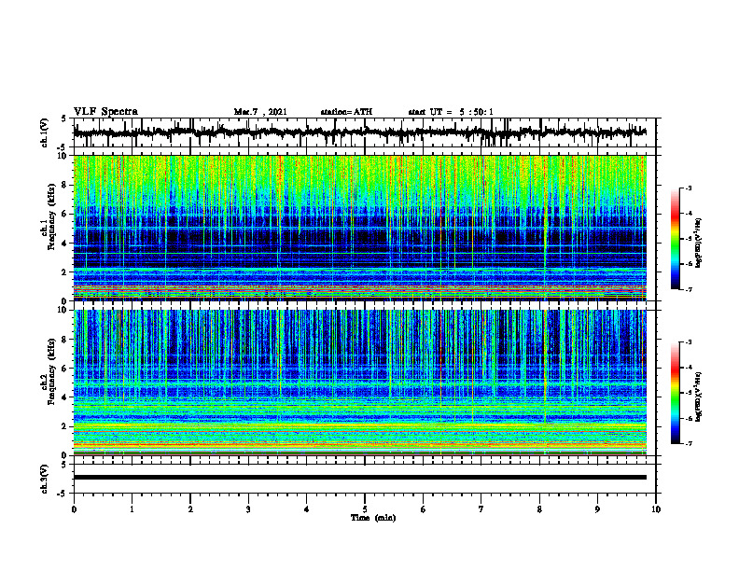The image size is (739, 571).
Task: Click inside the ch.2 spectrogram panel
Action: pos(360,383)
